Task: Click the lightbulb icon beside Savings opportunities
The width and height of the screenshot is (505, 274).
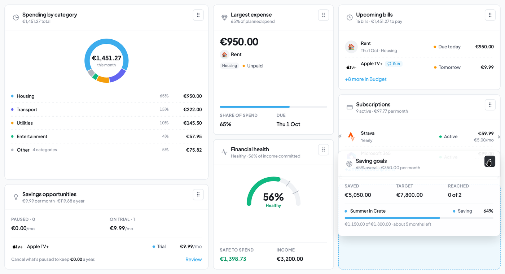Action: 16,197
